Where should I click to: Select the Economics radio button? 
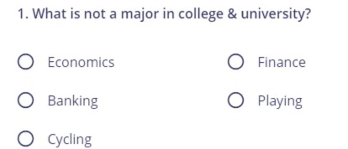pyautogui.click(x=25, y=62)
